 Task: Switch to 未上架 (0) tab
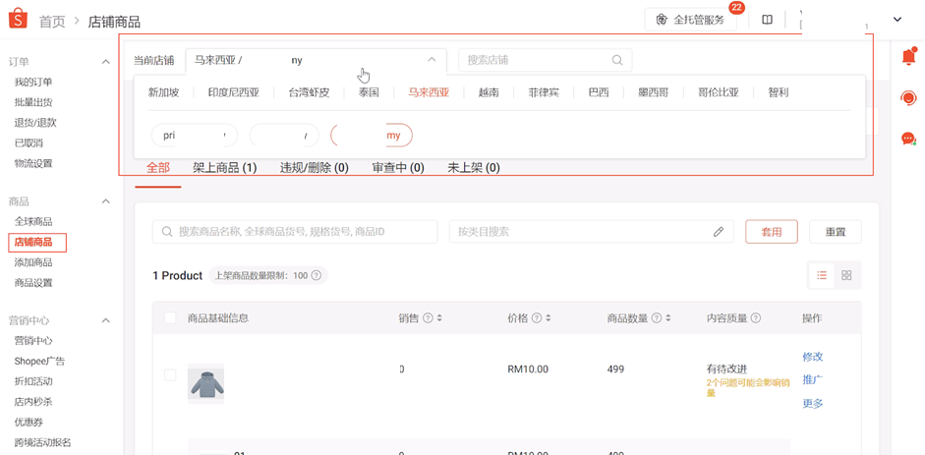tap(474, 168)
